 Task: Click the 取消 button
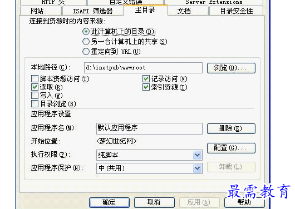pyautogui.click(x=154, y=202)
